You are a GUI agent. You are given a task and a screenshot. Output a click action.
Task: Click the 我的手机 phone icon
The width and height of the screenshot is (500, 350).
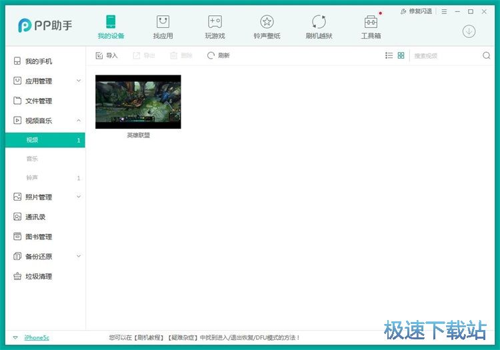coord(17,61)
